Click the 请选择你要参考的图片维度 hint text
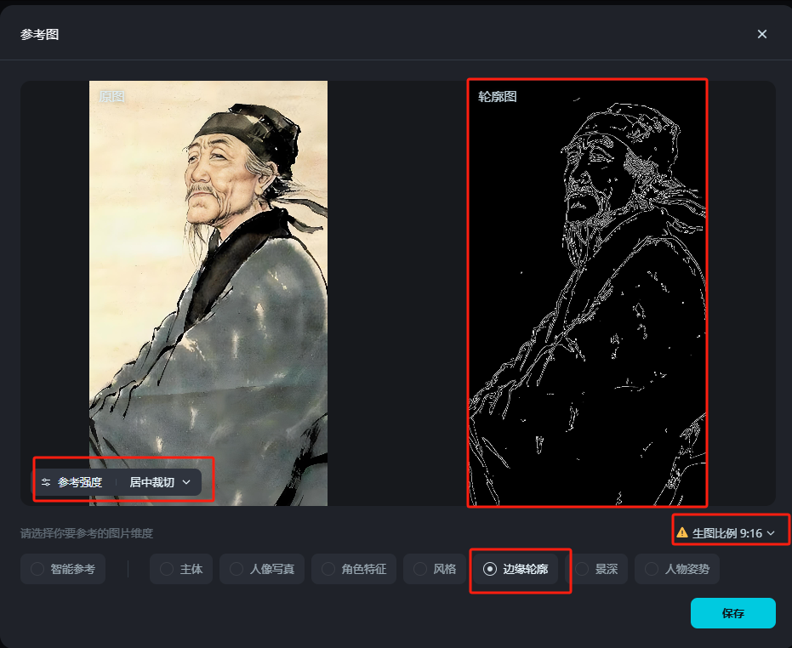The height and width of the screenshot is (648, 792). [x=87, y=533]
